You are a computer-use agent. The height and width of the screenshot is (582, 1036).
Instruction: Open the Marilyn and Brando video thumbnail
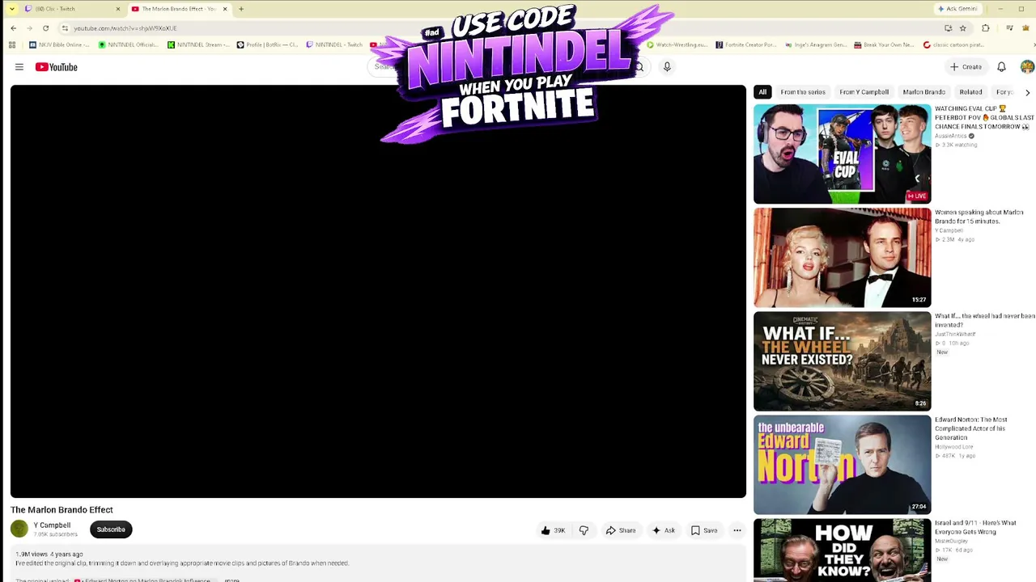[842, 258]
